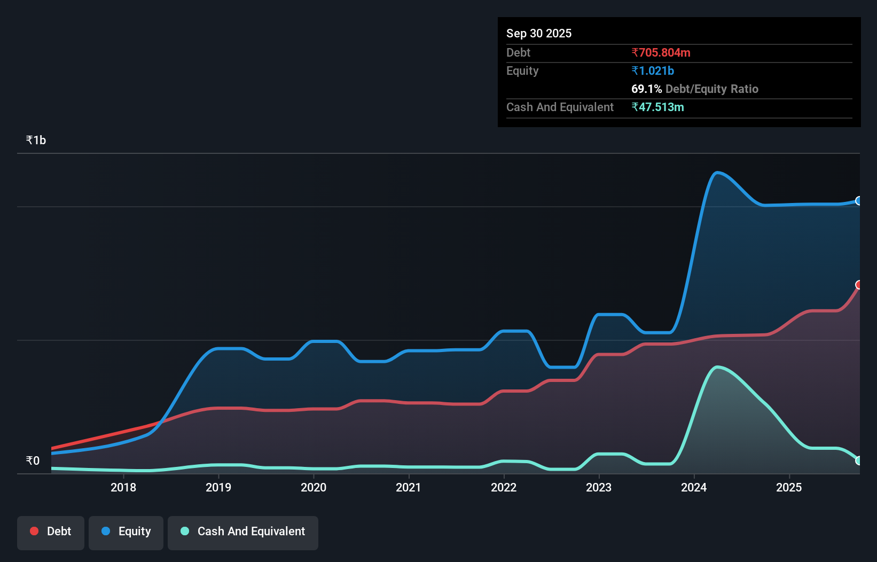Click the red Debt endpoint marker on chart
The image size is (877, 562).
(x=859, y=286)
